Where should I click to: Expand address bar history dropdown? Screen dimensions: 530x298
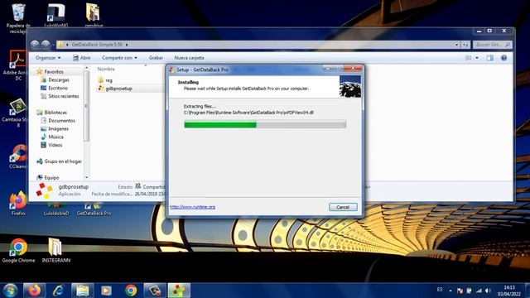[x=456, y=44]
